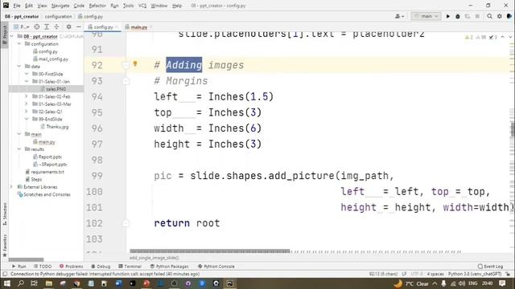Click the 4 spaces indent status widget
Screen dimensions: 515x289
[x=435, y=274]
